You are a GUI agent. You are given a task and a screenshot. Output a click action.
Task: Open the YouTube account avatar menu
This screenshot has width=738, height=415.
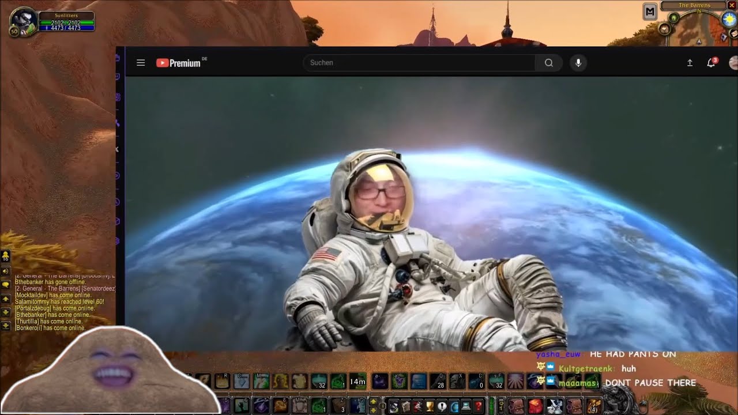[733, 63]
